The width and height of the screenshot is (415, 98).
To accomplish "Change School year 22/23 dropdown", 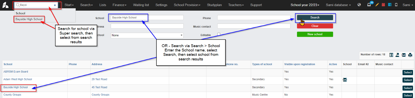I will pos(305,5).
